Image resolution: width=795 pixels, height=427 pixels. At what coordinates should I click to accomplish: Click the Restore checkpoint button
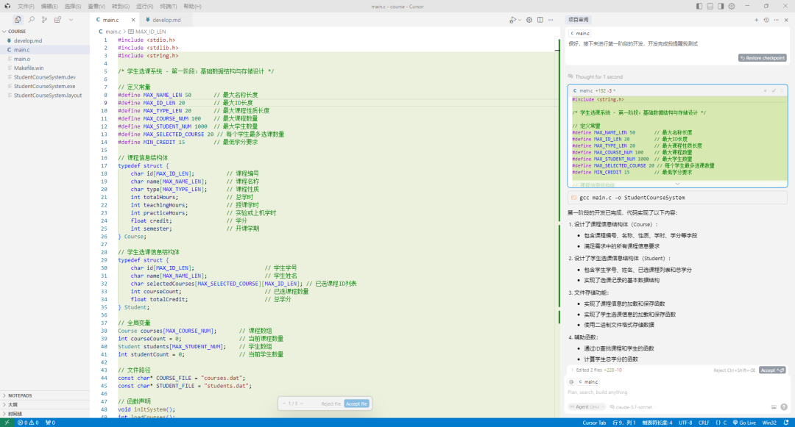point(763,58)
